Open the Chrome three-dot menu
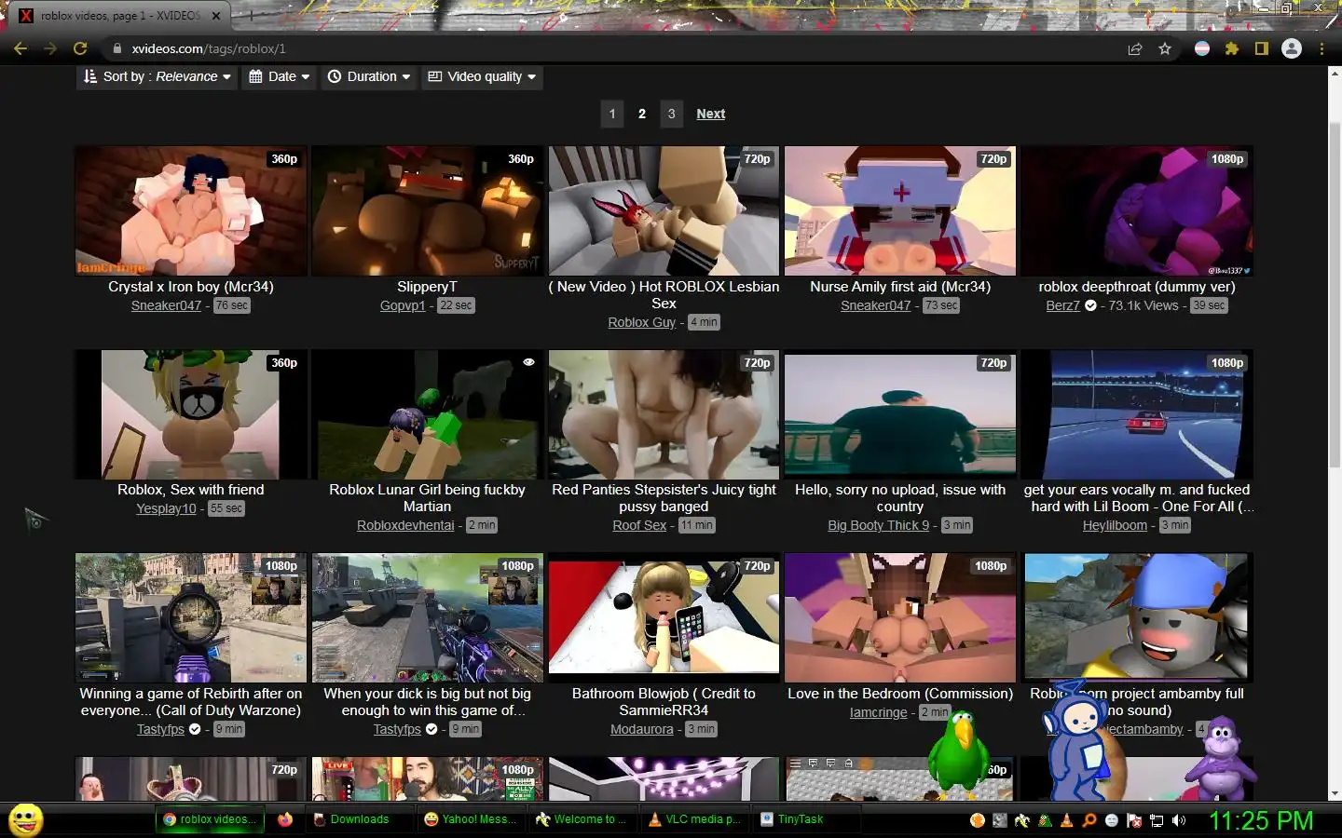The image size is (1342, 838). [1321, 48]
